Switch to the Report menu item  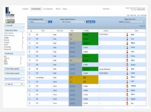65,9
